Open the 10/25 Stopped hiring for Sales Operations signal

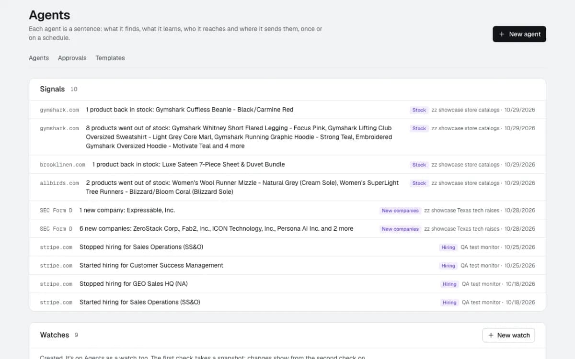pos(287,247)
